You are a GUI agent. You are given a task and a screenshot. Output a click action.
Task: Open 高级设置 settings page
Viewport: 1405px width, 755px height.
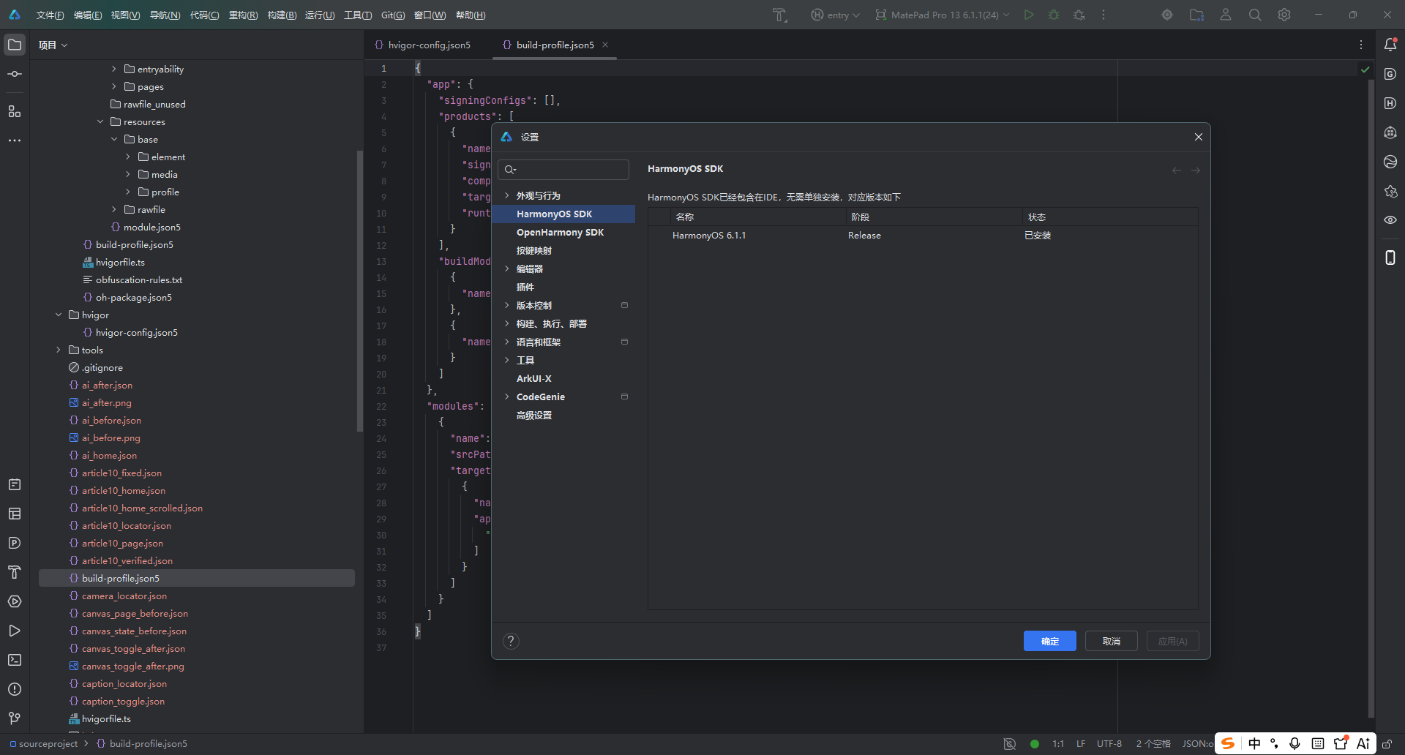[x=534, y=415]
